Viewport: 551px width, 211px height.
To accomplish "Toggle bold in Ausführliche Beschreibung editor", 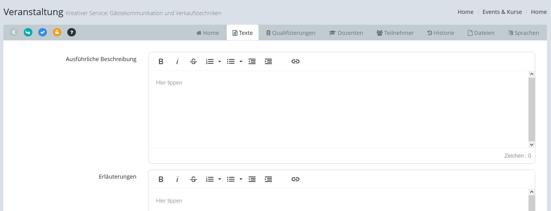I will [x=161, y=61].
